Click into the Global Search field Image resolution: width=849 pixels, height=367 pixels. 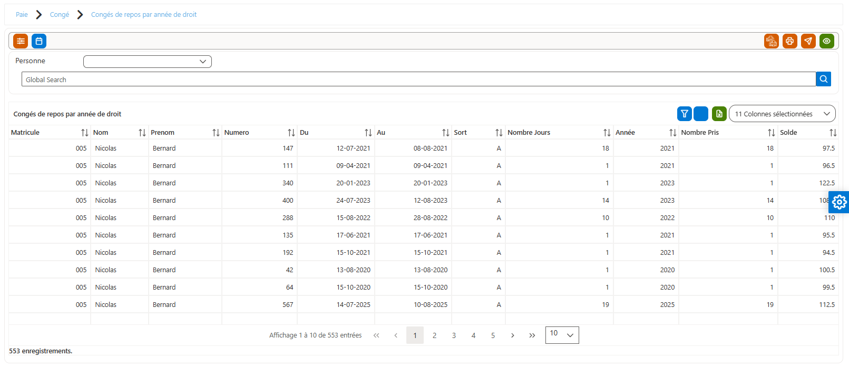[418, 79]
